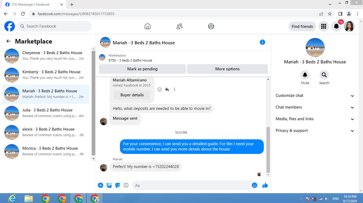This screenshot has height=203, width=363.
Task: Open Kimberly's 3 Beds 2 Baths House chat
Action: pyautogui.click(x=46, y=75)
